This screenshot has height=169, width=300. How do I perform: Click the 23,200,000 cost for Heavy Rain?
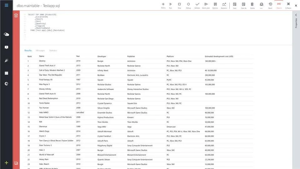(209, 159)
